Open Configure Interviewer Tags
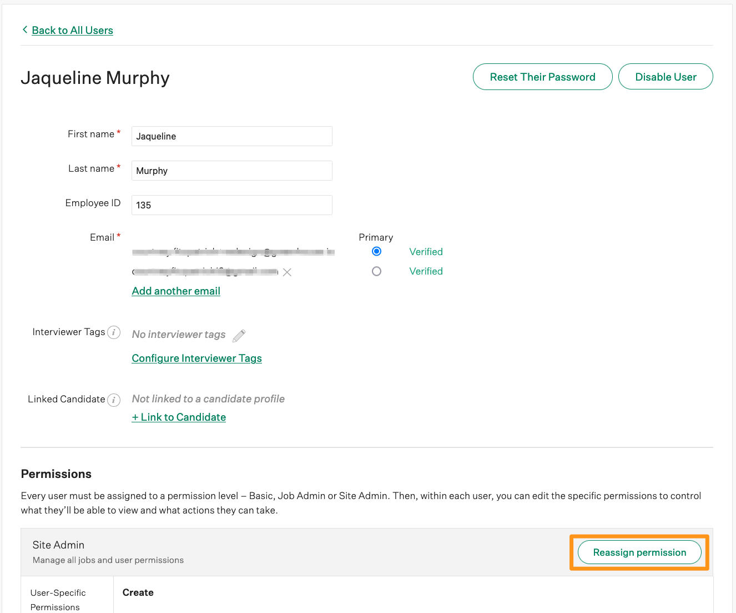Image resolution: width=736 pixels, height=613 pixels. (196, 358)
